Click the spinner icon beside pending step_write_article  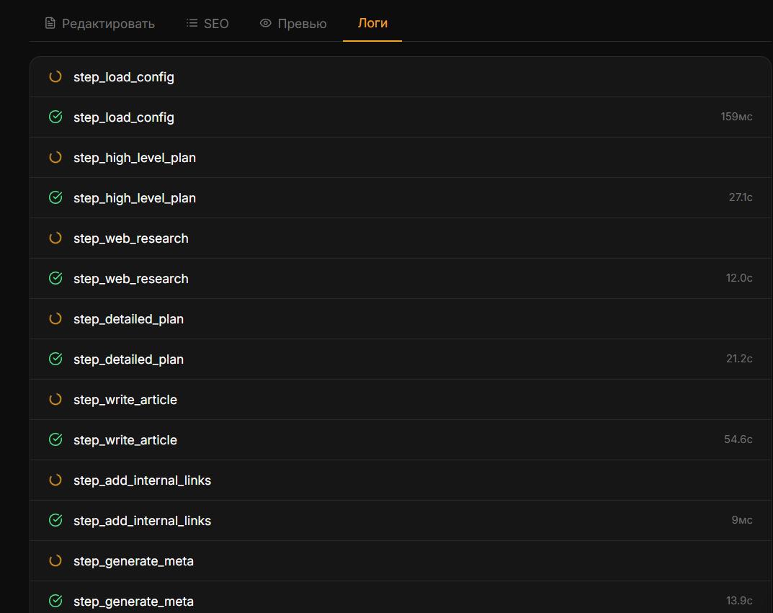pos(55,400)
